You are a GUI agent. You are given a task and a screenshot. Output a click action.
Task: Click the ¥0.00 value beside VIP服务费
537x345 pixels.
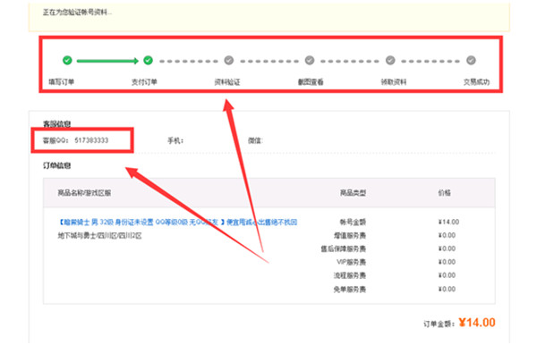pyautogui.click(x=447, y=262)
